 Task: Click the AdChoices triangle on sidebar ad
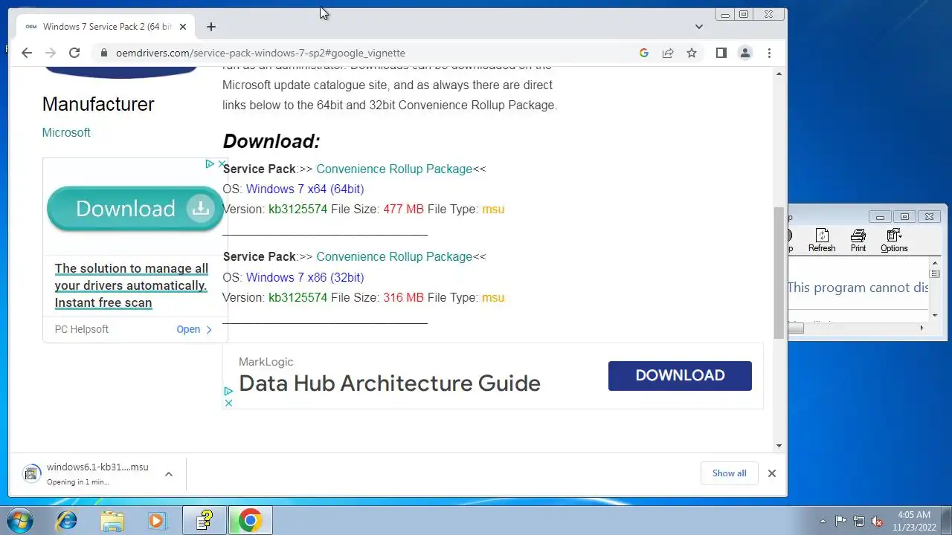click(x=210, y=163)
